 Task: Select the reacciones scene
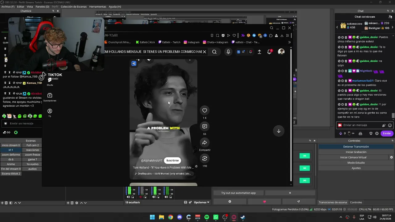[x=32, y=150]
